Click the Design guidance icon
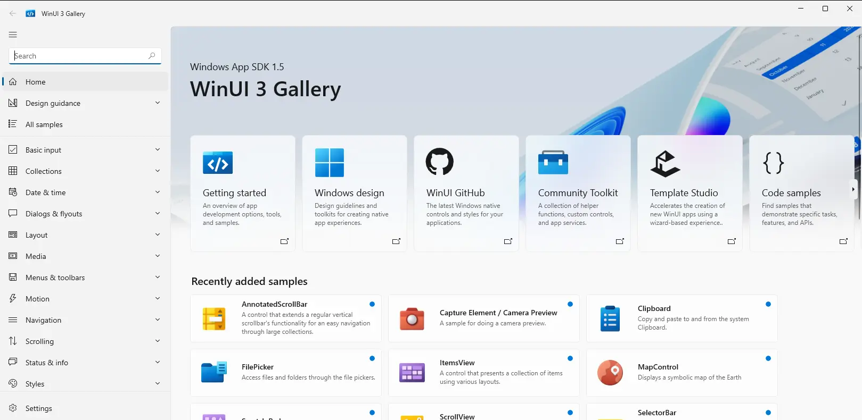This screenshot has width=862, height=420. [x=13, y=103]
